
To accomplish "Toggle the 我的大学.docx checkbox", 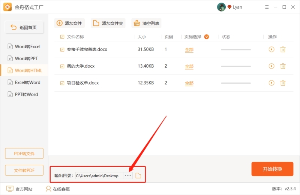I will 62,66.
